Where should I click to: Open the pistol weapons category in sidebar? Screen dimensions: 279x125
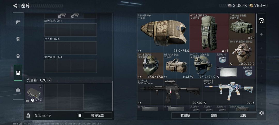tap(18, 22)
